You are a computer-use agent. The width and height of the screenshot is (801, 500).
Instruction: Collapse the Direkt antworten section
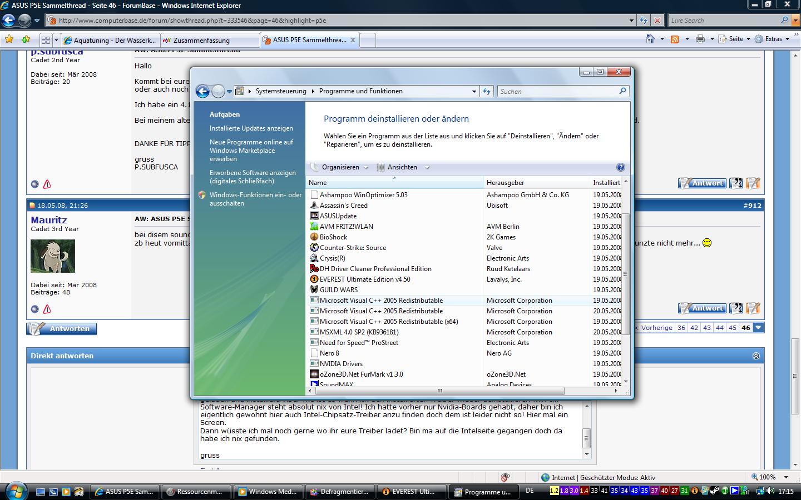pyautogui.click(x=756, y=356)
